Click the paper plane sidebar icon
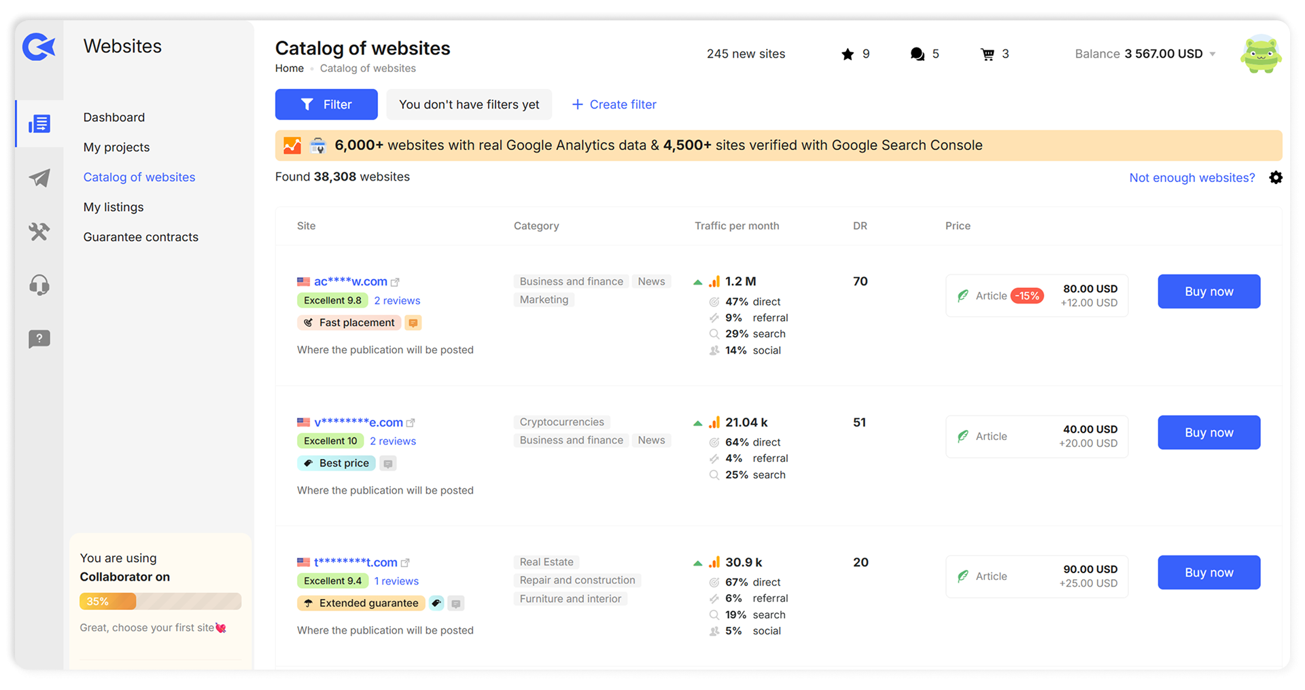Screen dimensions: 1305x690 (x=39, y=178)
